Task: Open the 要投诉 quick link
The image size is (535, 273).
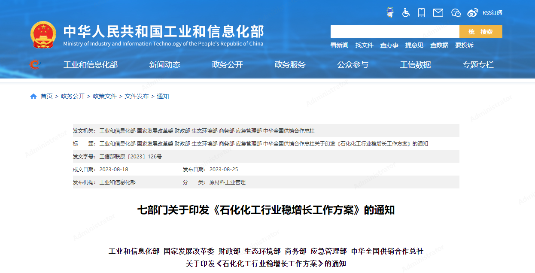Action: click(x=464, y=45)
